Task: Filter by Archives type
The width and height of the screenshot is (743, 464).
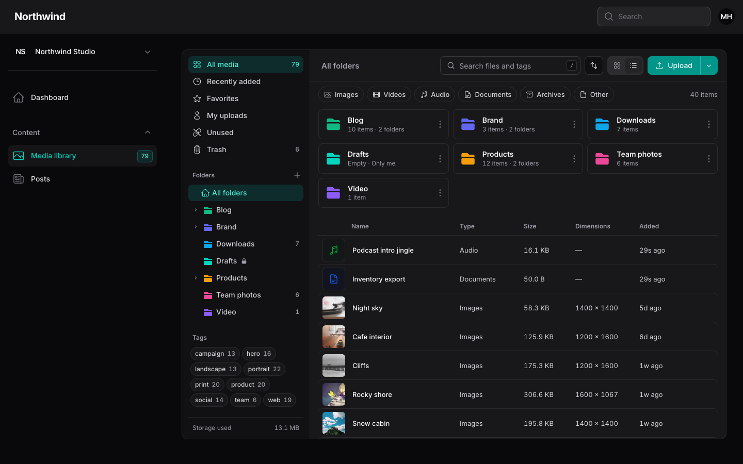Action: 545,94
